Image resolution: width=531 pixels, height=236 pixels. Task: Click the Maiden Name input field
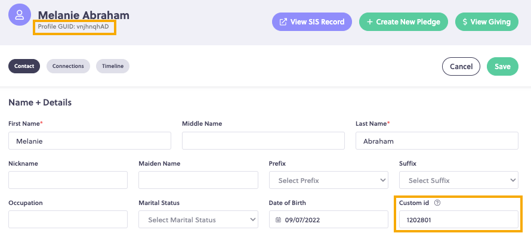click(x=198, y=180)
